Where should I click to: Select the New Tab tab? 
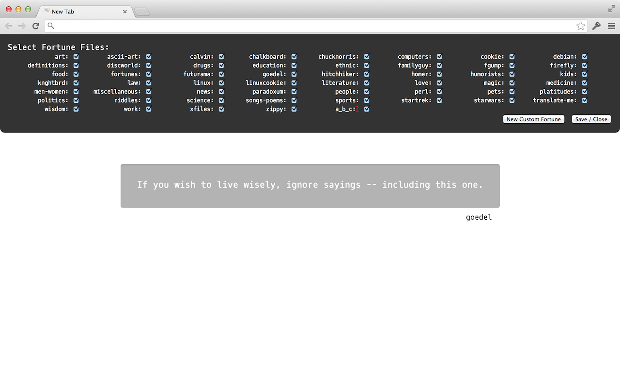pos(85,12)
